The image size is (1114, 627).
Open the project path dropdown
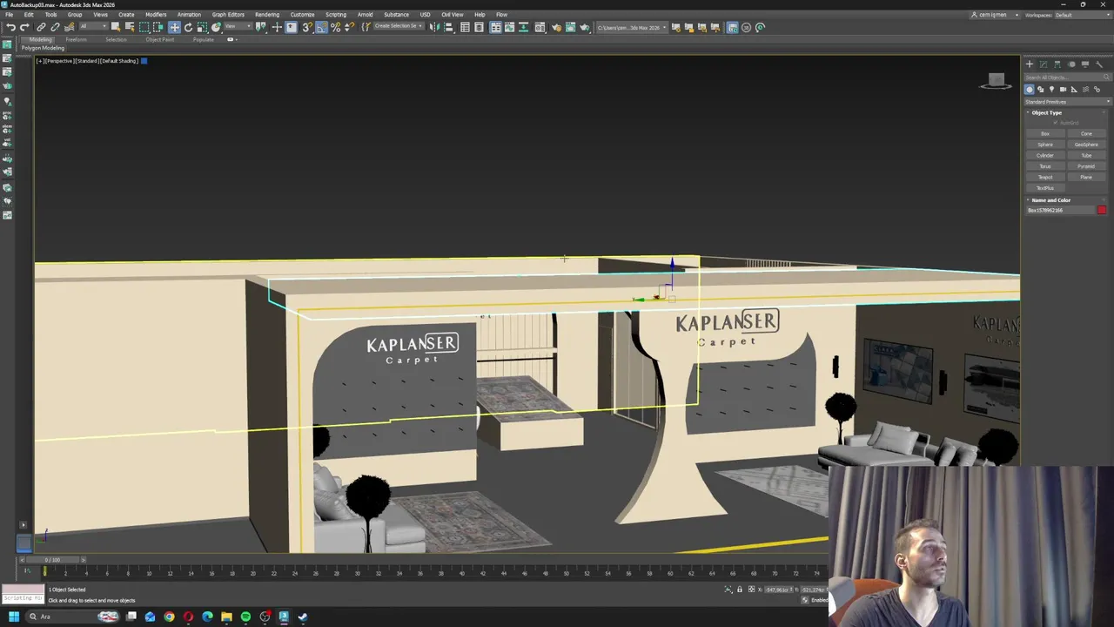click(x=631, y=27)
